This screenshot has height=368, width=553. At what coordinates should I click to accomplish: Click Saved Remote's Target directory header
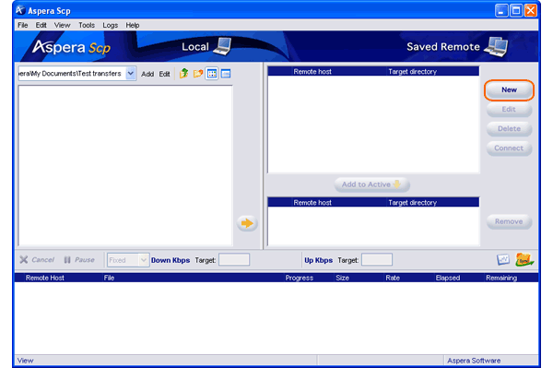coord(412,72)
